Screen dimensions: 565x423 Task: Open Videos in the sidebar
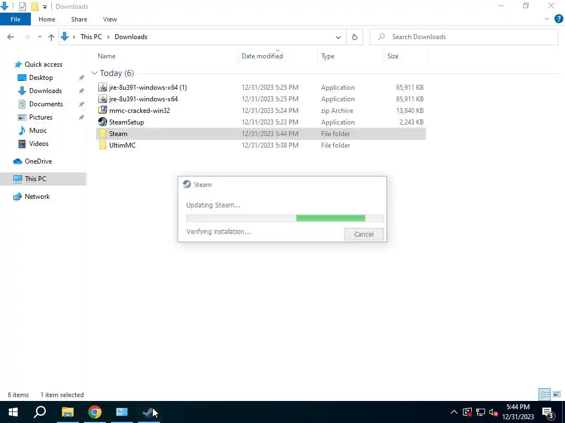point(39,144)
